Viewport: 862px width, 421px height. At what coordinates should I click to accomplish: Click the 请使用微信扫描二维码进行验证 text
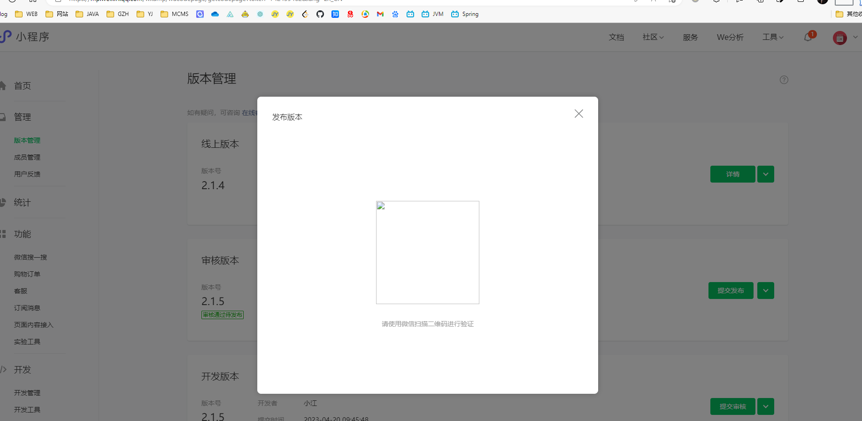(428, 324)
